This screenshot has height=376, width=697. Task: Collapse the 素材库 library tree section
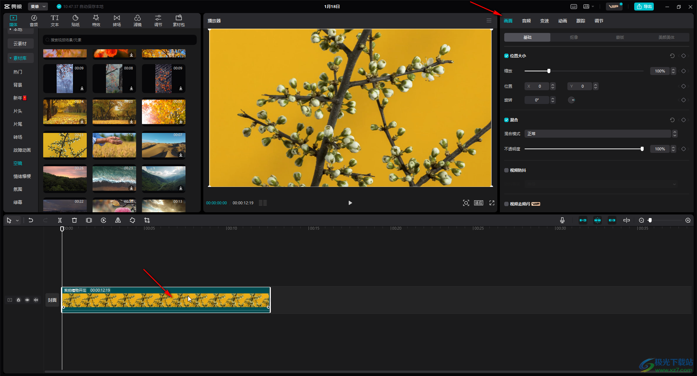pyautogui.click(x=20, y=58)
